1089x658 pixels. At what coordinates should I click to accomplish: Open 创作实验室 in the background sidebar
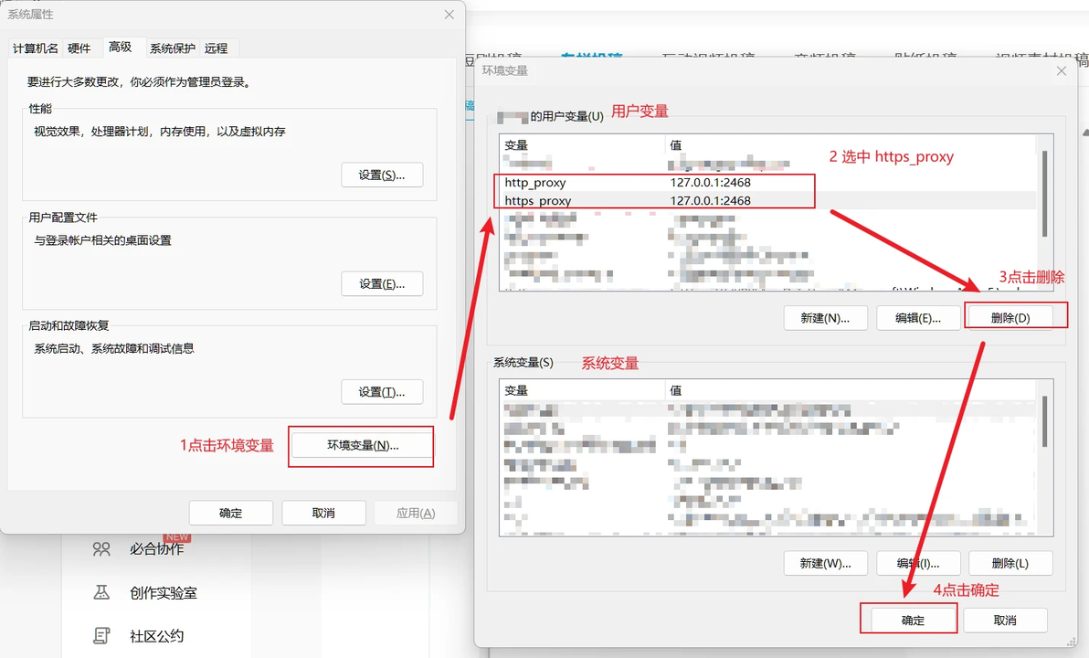[164, 593]
